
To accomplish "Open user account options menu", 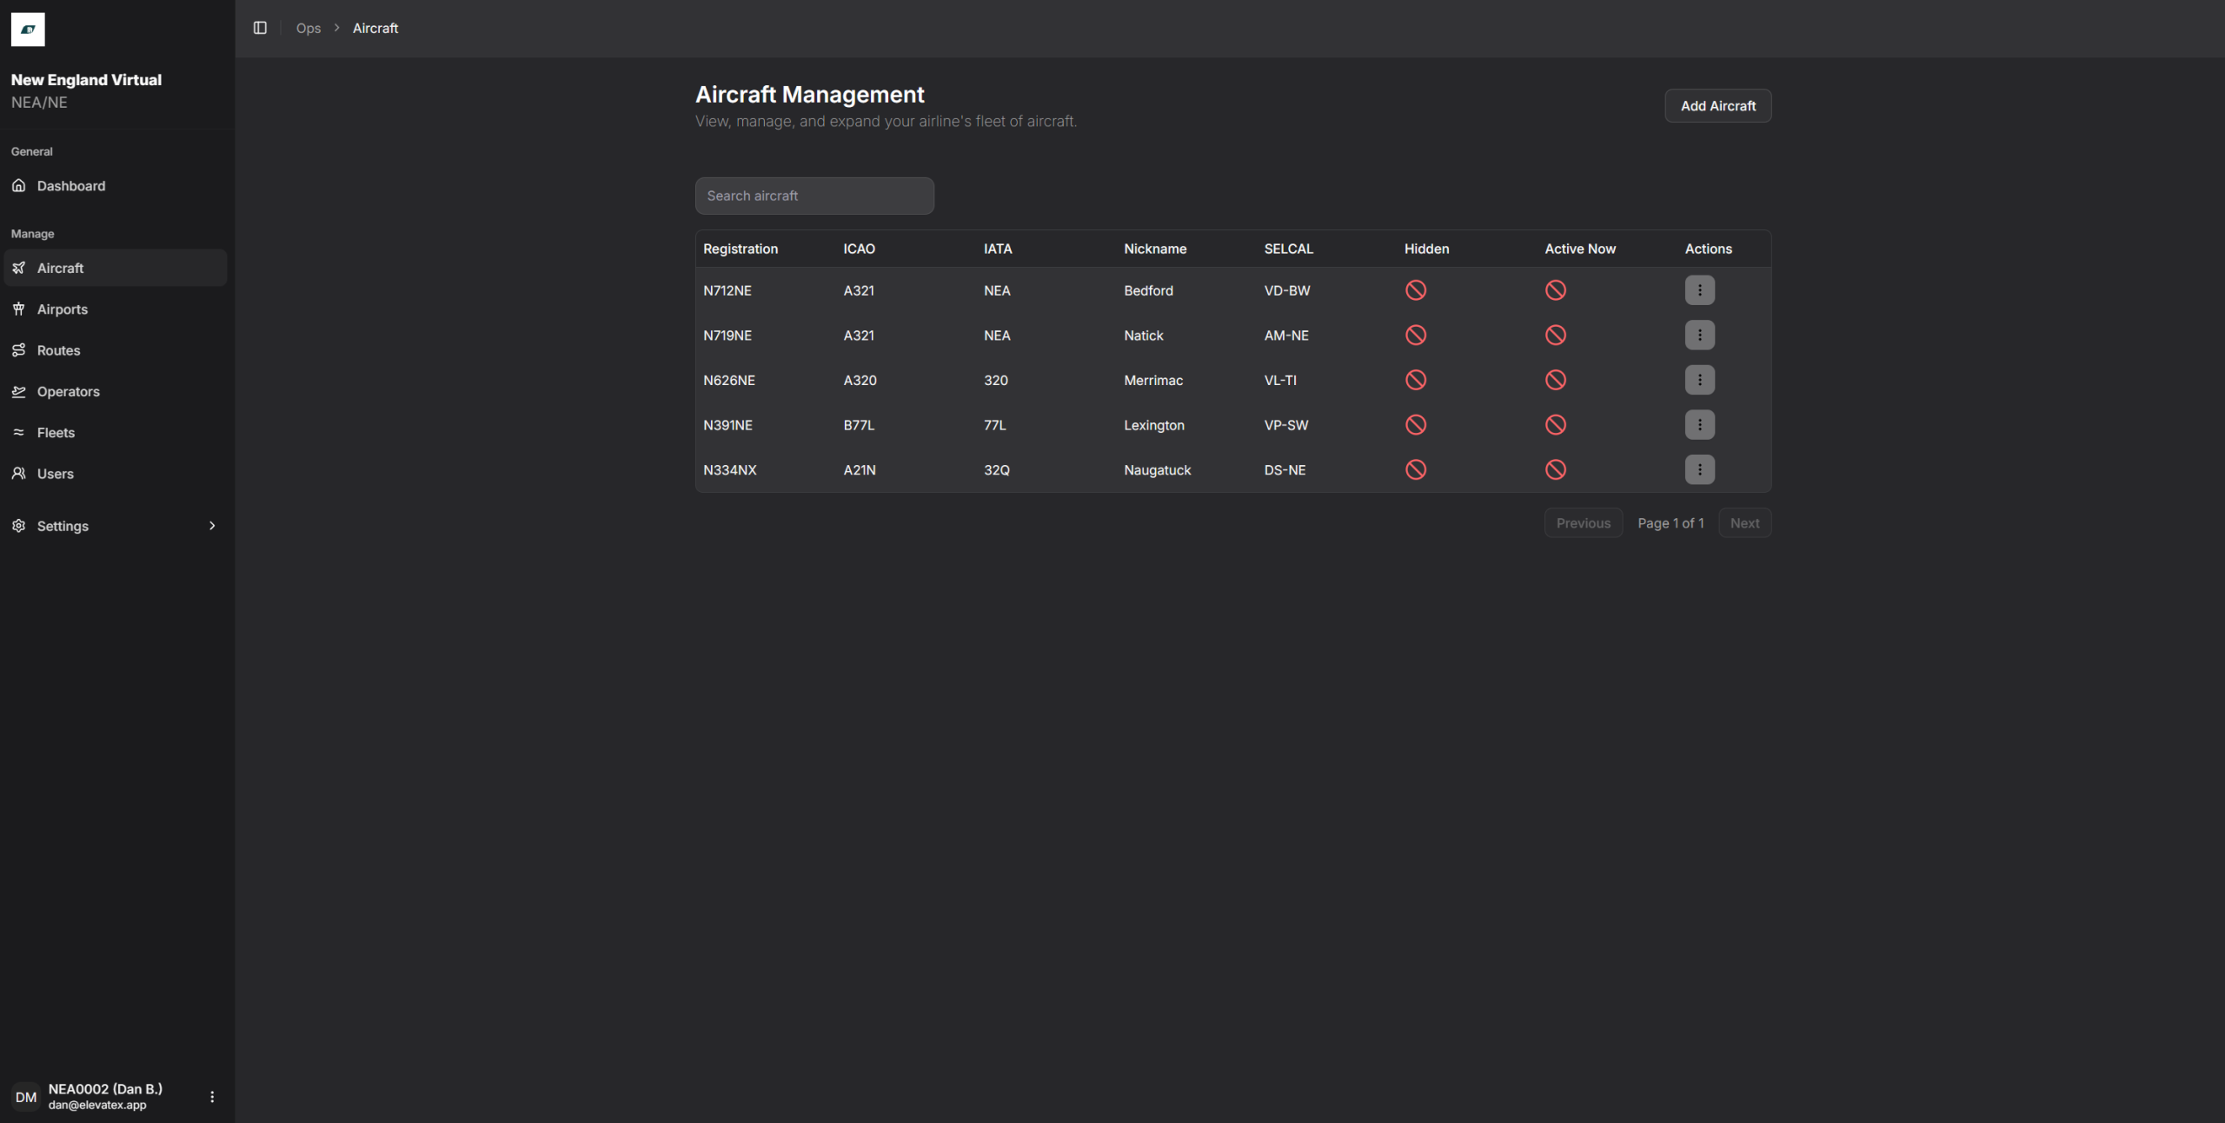I will [x=212, y=1097].
